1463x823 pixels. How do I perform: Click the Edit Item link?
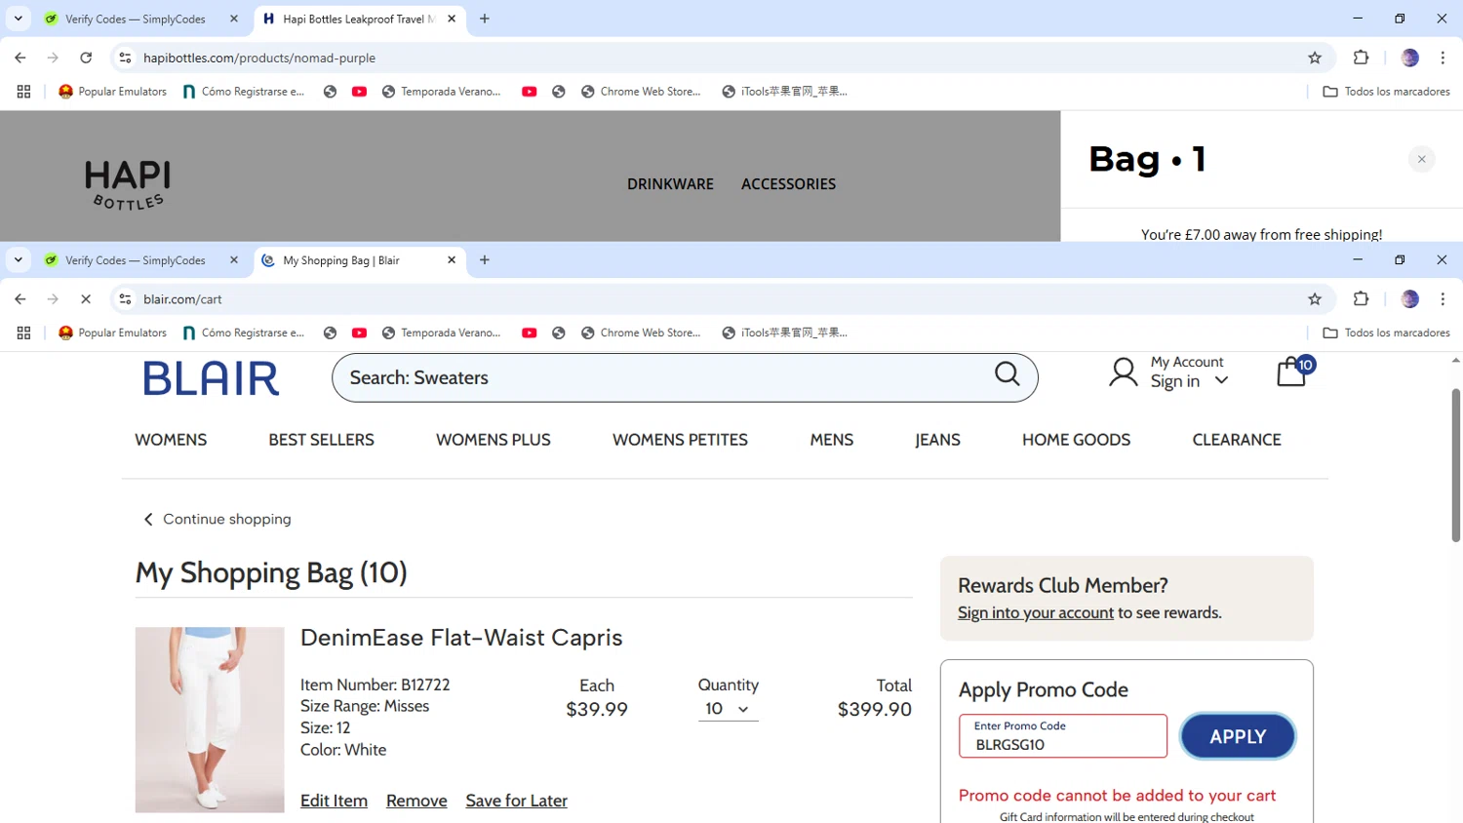(334, 801)
